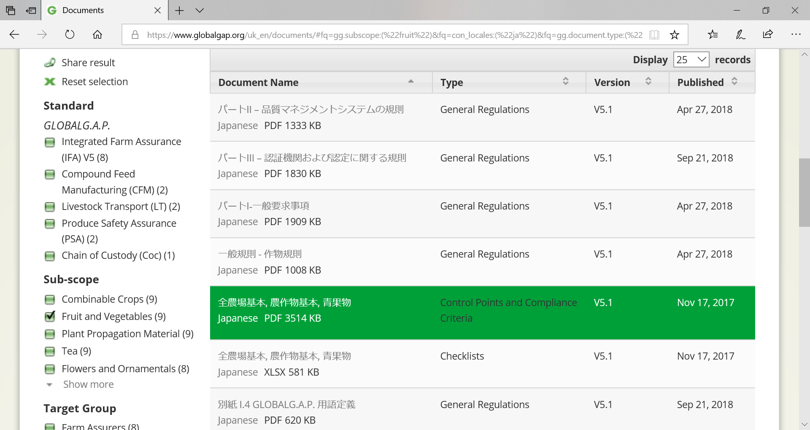Click Nov 17, 2017 in Checklists row
Image resolution: width=810 pixels, height=430 pixels.
point(705,356)
